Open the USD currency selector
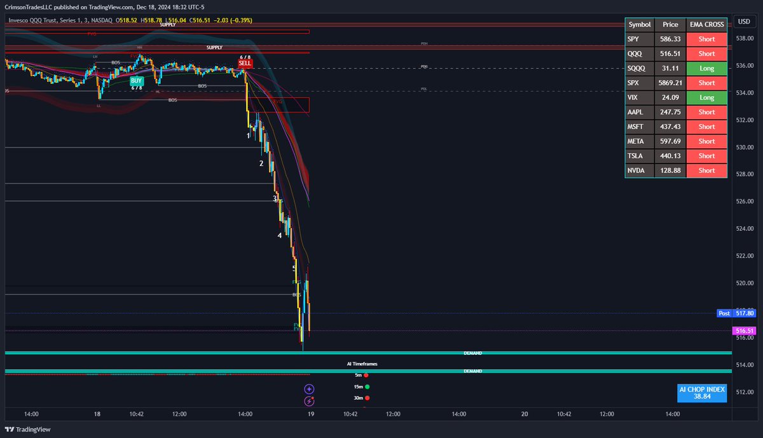The height and width of the screenshot is (438, 763). [743, 22]
